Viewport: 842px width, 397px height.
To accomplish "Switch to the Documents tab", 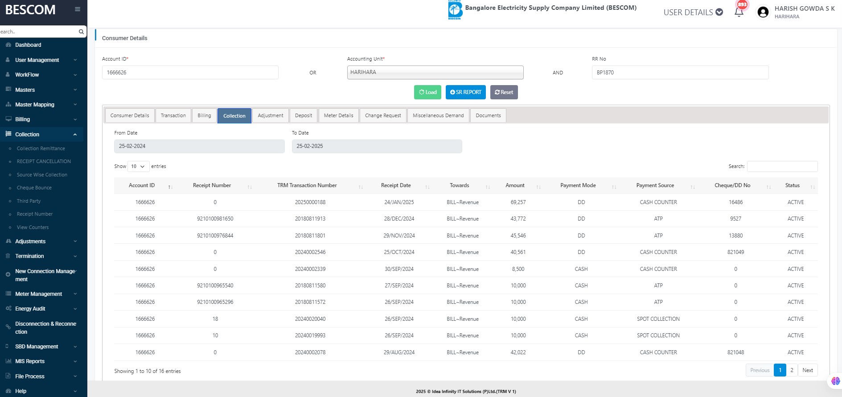I will pos(488,115).
